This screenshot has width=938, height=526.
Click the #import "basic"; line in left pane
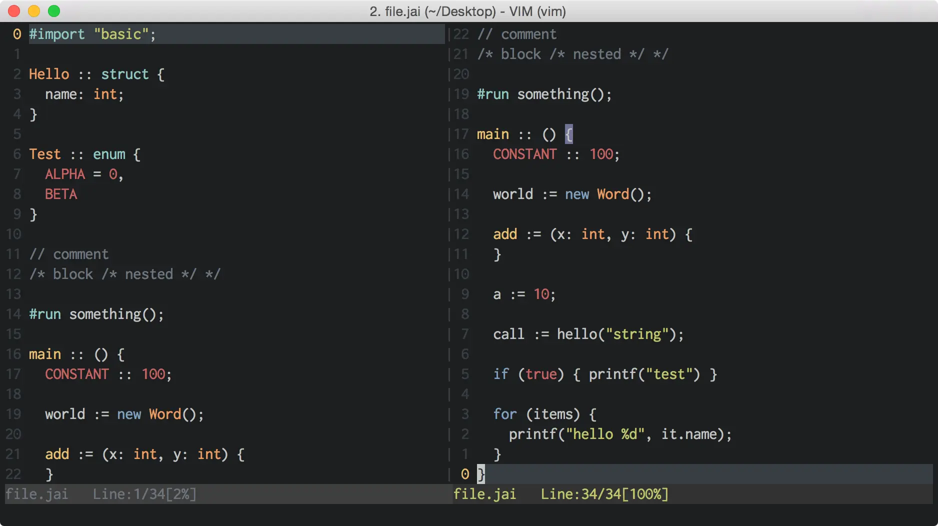91,34
